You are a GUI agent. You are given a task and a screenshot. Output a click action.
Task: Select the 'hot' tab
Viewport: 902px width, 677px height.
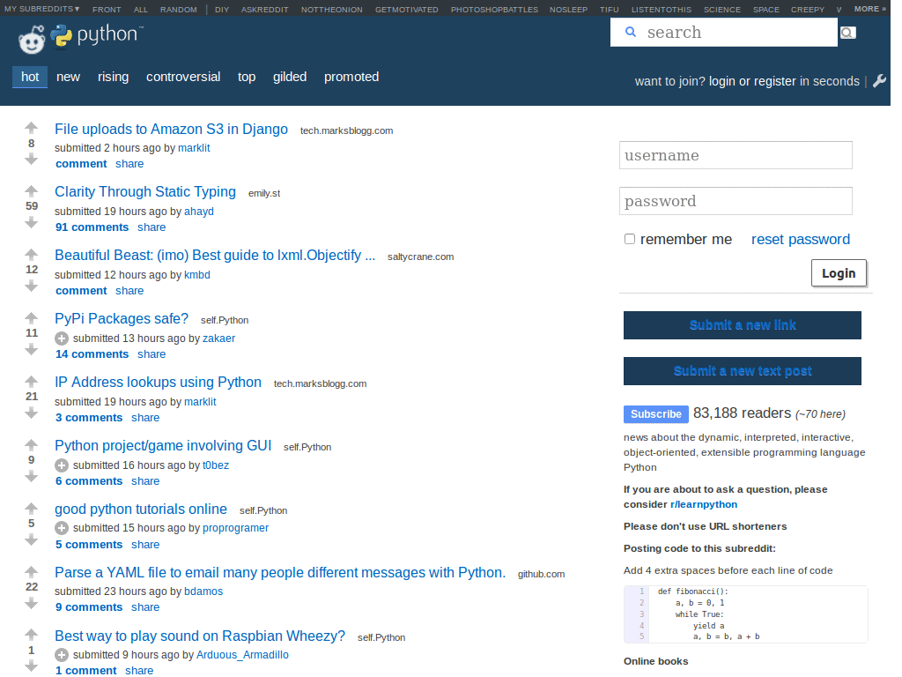coord(30,77)
